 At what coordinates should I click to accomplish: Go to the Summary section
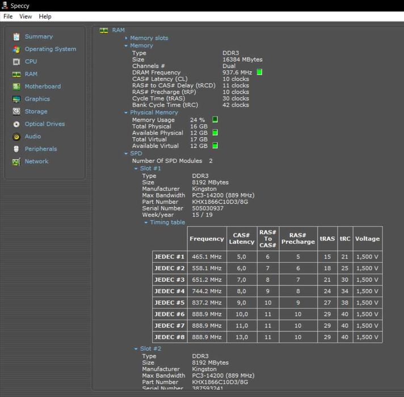(x=39, y=36)
